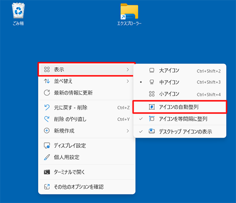The width and height of the screenshot is (236, 203).
Task: Click the blue redo arrow icon
Action: pyautogui.click(x=47, y=119)
